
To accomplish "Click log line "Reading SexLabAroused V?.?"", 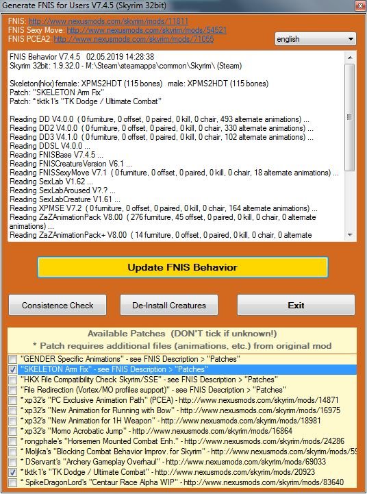I will pos(62,190).
